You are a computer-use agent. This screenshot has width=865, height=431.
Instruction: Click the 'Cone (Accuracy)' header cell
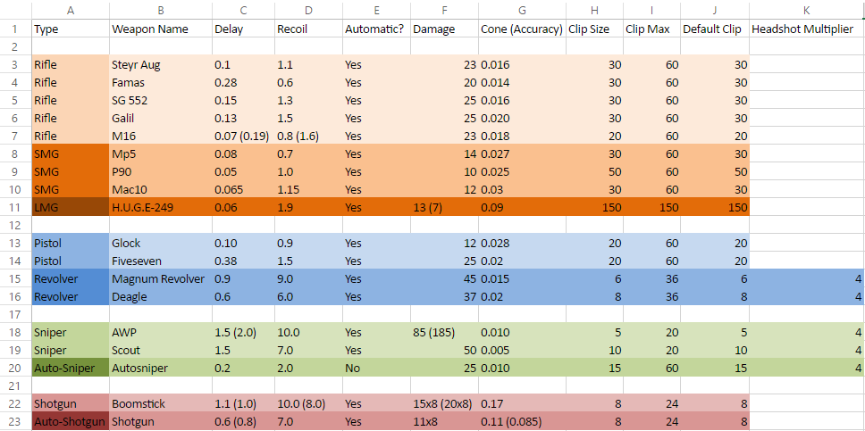point(523,29)
